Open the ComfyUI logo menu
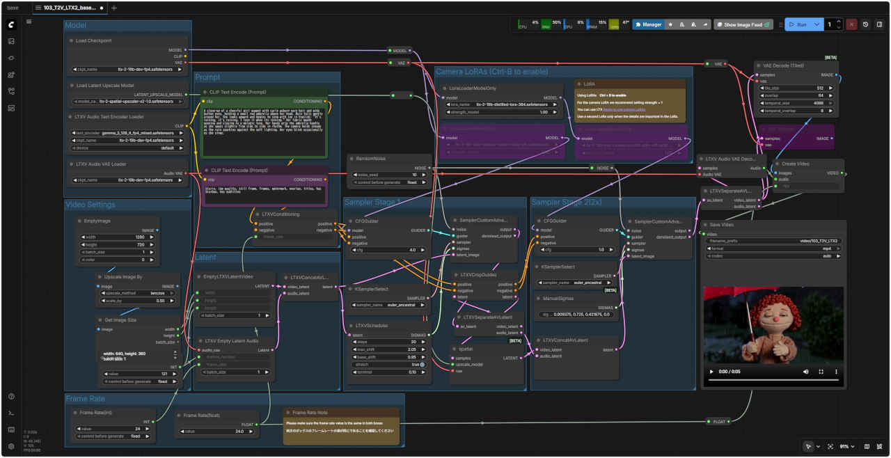The height and width of the screenshot is (458, 891). [x=11, y=24]
